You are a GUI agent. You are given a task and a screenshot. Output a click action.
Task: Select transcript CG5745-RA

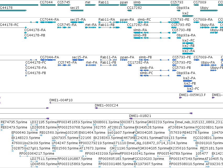pos(67,25)
